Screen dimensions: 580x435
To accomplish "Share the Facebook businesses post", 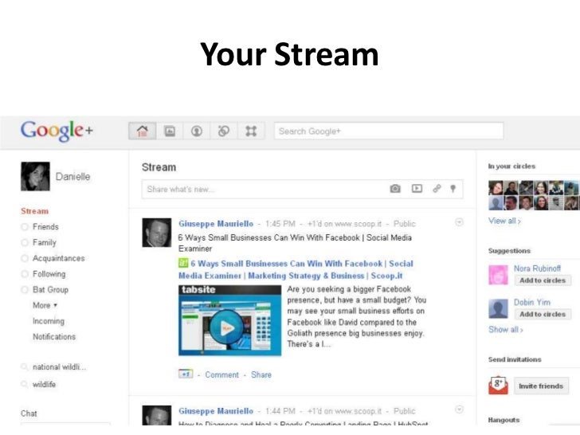I will [x=261, y=374].
